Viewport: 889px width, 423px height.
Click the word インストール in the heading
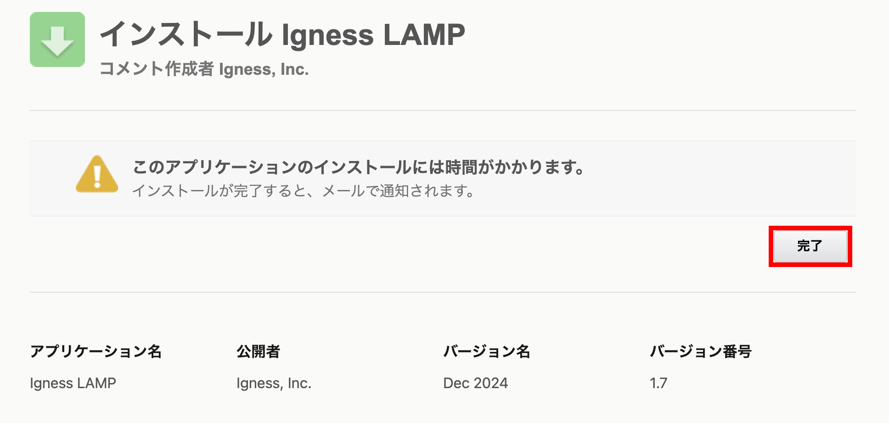(186, 34)
